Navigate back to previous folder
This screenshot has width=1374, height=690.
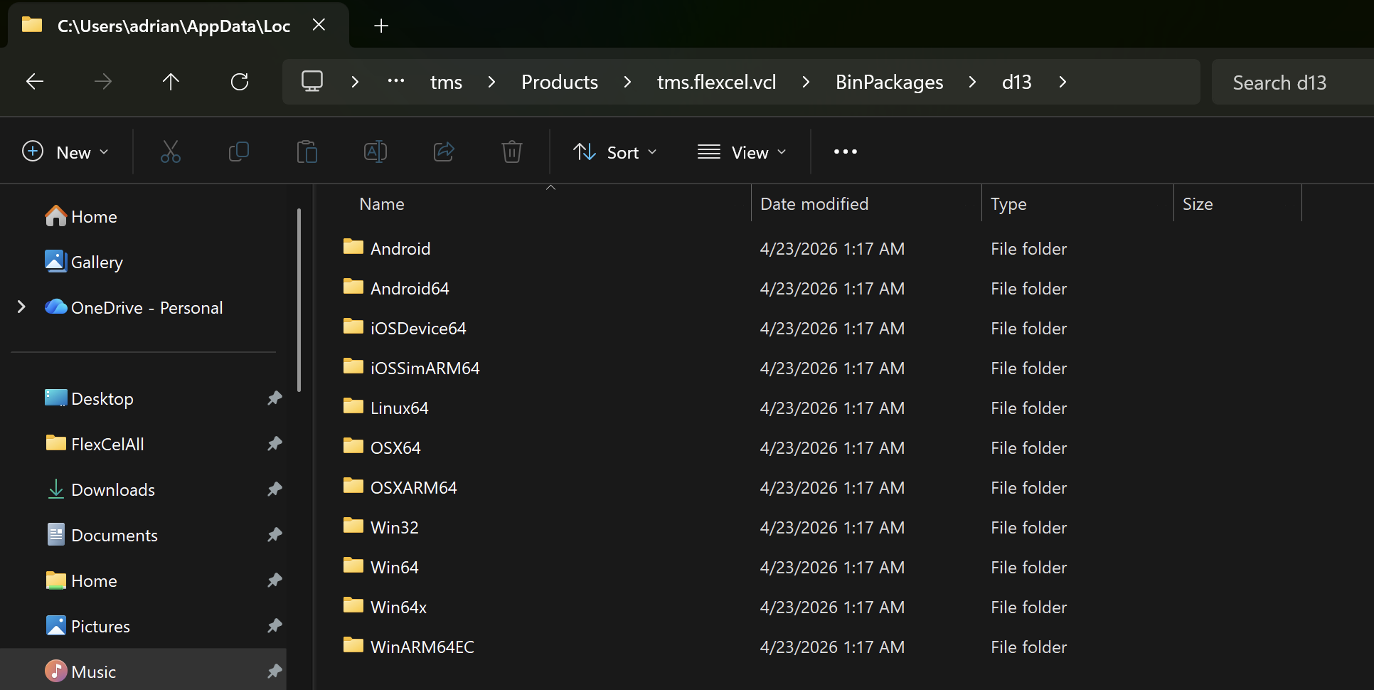35,82
